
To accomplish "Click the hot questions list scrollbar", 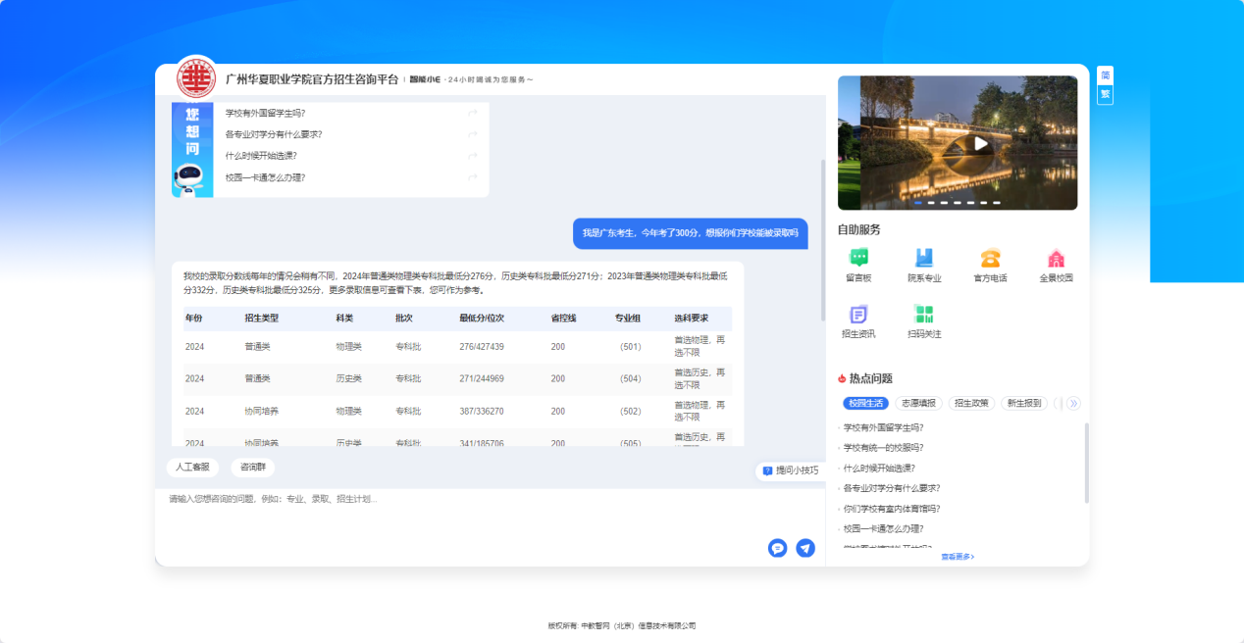I will pyautogui.click(x=1086, y=463).
